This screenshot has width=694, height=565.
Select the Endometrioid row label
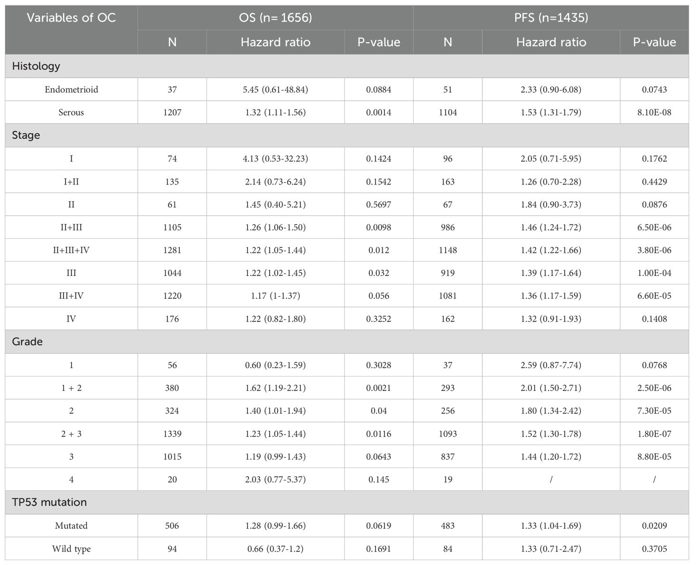tap(71, 89)
